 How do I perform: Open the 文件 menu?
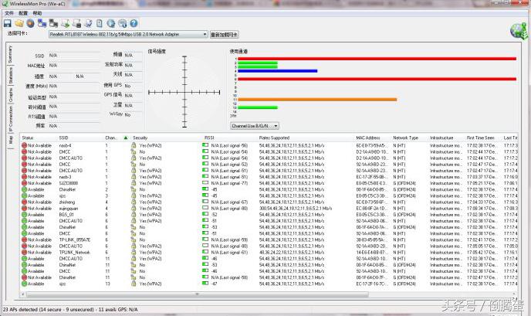(x=9, y=13)
